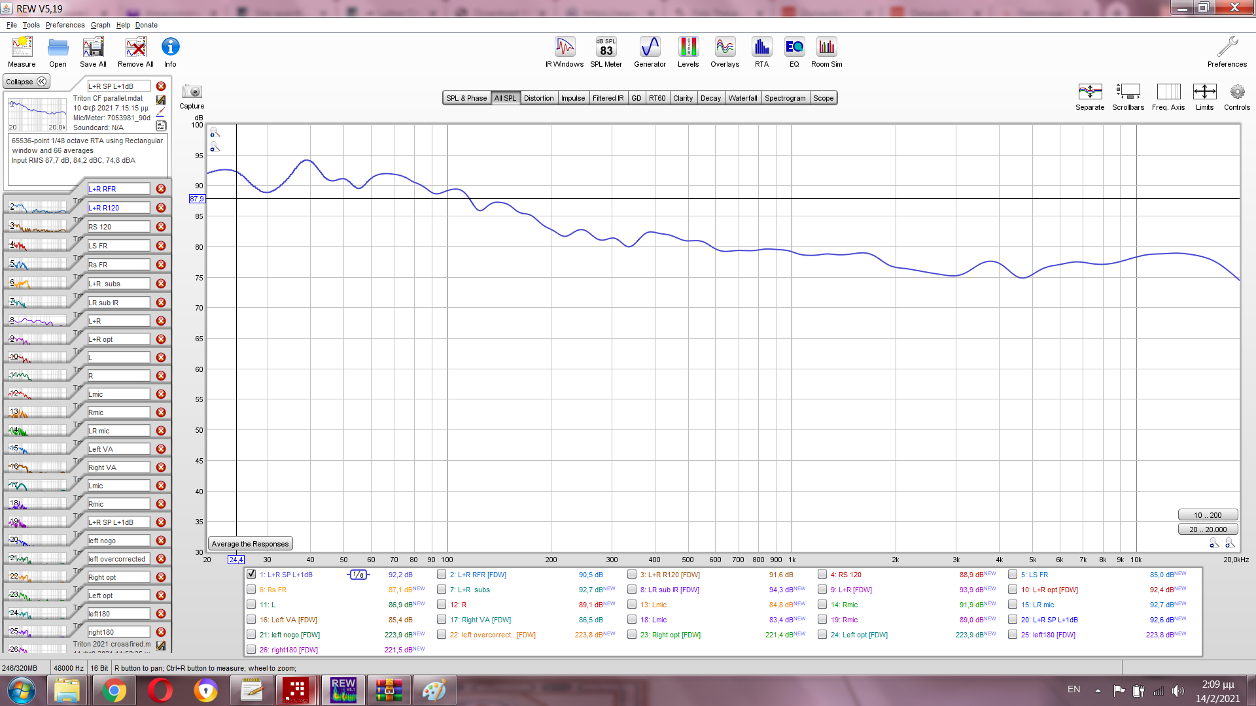Open graph Controls gear

(1236, 92)
